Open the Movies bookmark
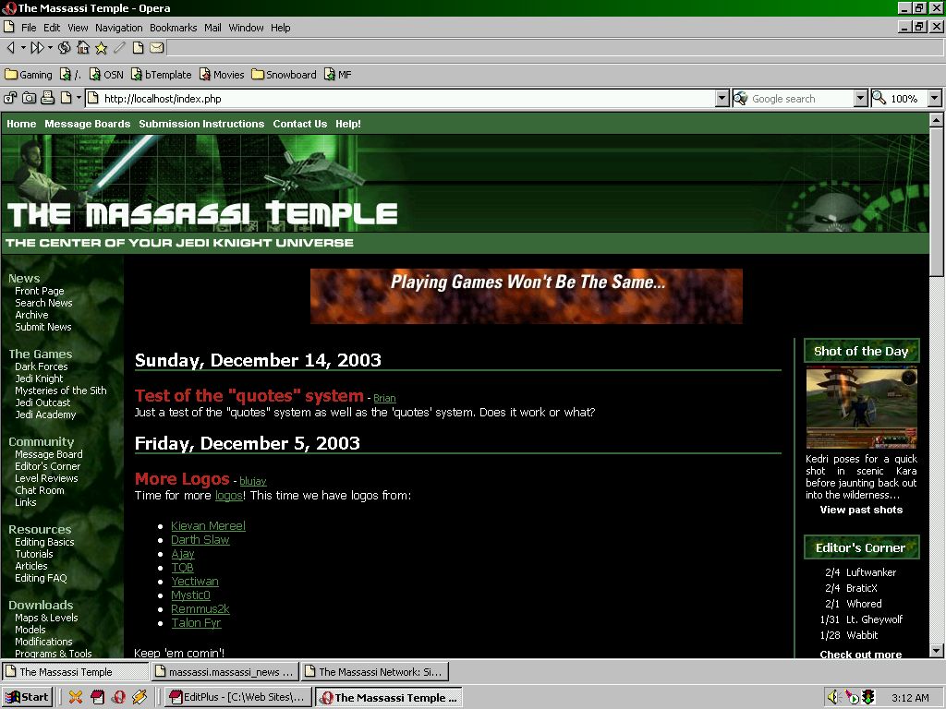The width and height of the screenshot is (946, 709). (x=222, y=75)
